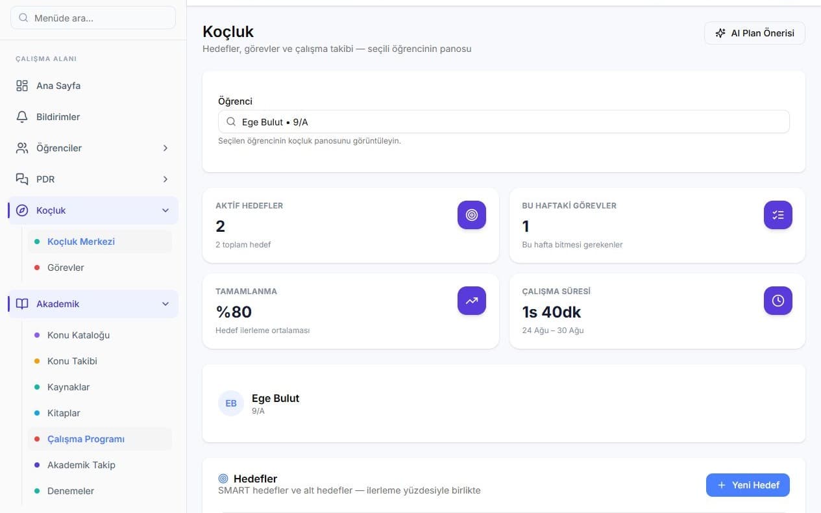The width and height of the screenshot is (821, 513).
Task: Click the target icon on Aktif Hedefler card
Action: tap(472, 215)
